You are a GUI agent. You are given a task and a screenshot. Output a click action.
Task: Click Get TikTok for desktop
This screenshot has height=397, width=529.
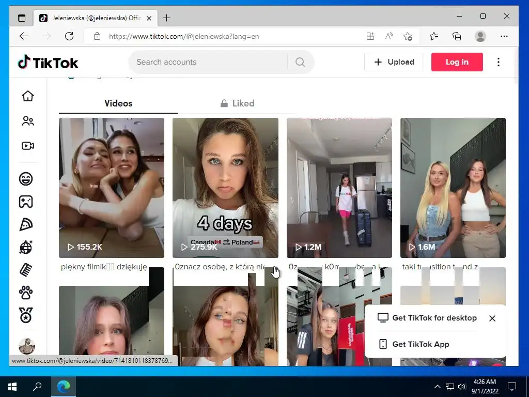tap(427, 318)
